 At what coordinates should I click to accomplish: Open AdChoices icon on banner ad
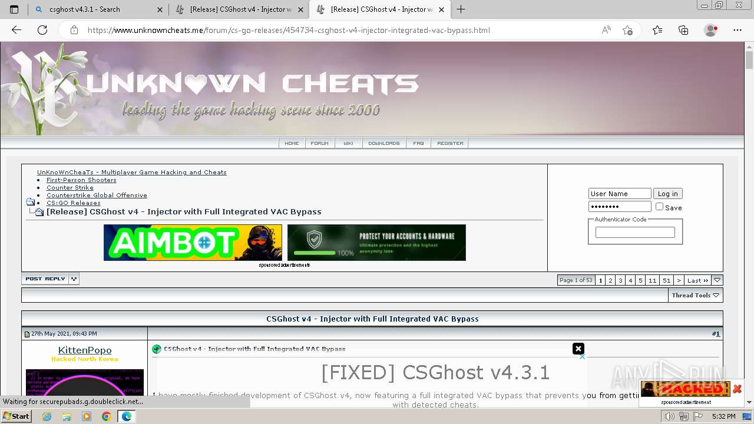[x=582, y=356]
